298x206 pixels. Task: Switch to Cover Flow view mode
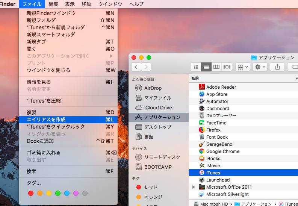(x=227, y=67)
